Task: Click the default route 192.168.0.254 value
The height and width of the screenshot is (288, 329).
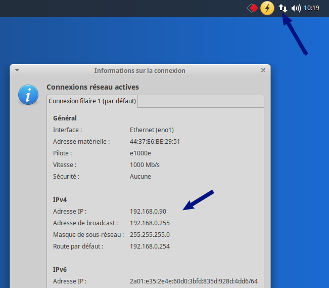Action: (150, 246)
